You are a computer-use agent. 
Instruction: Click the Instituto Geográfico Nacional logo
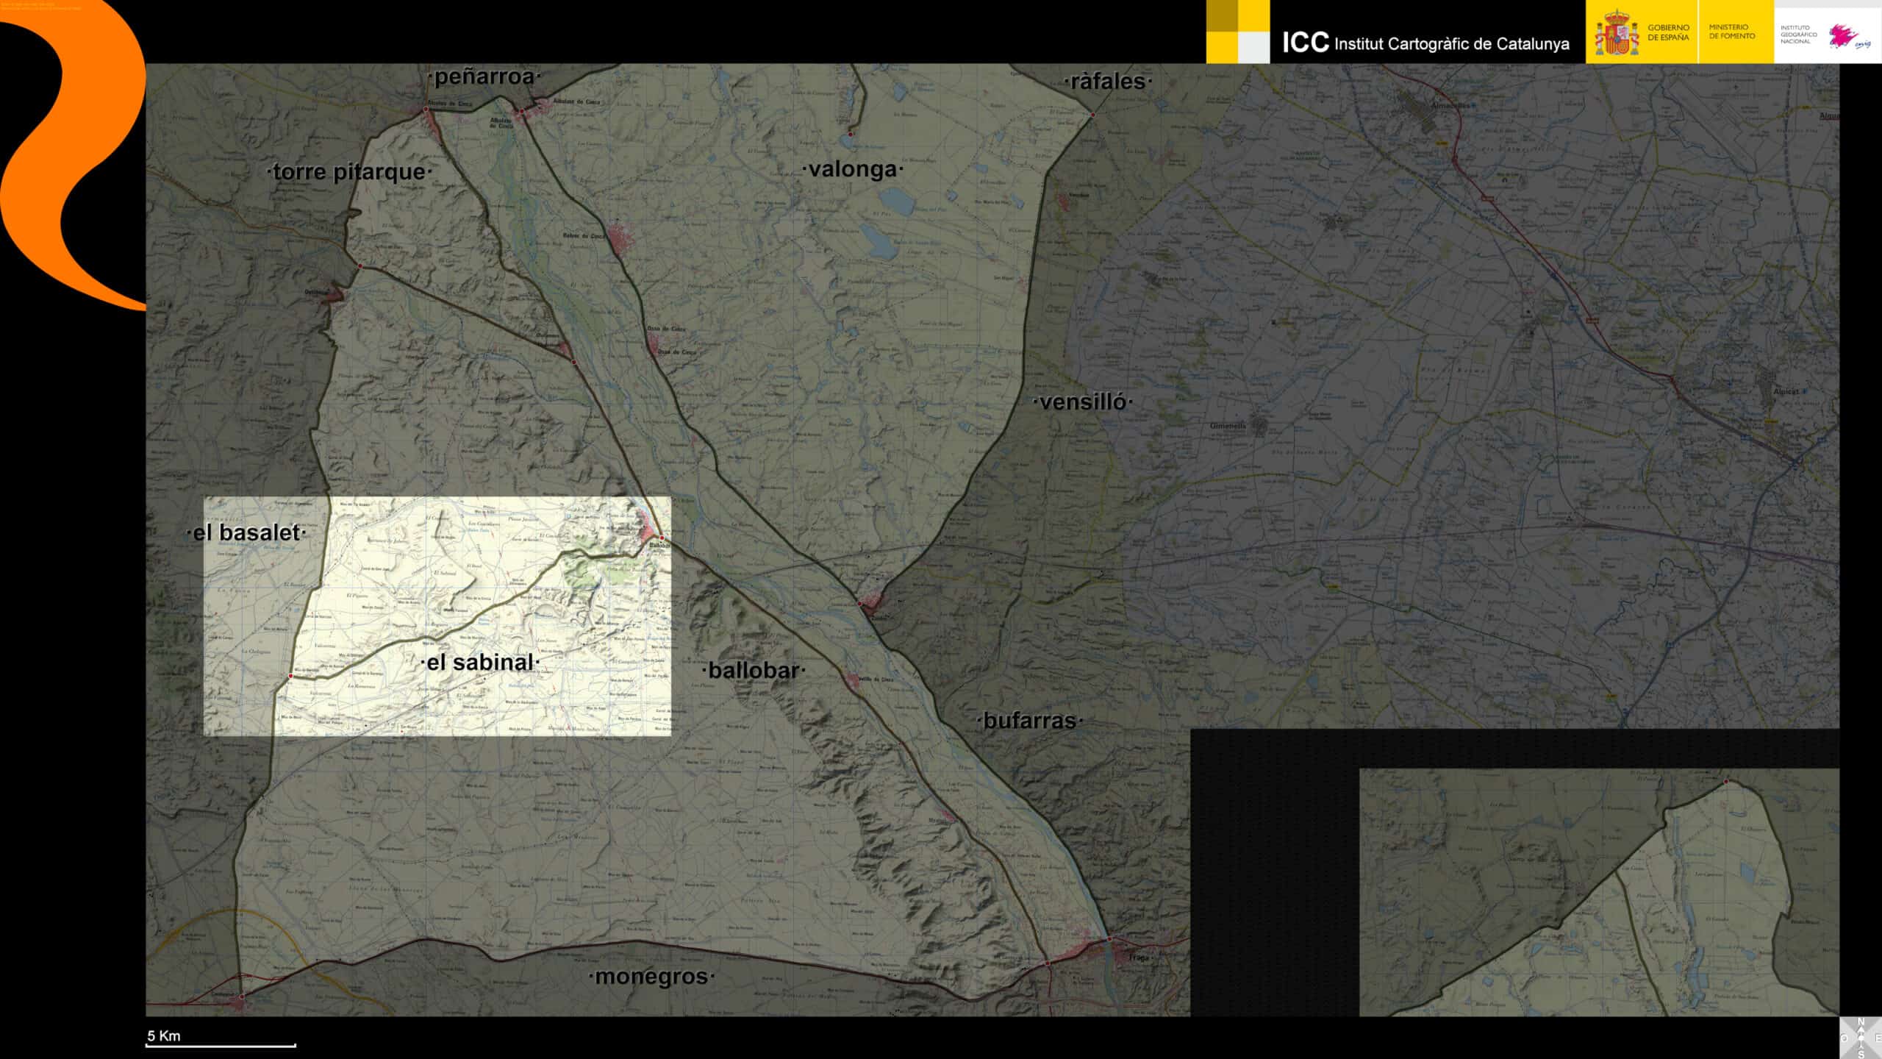(x=1825, y=33)
